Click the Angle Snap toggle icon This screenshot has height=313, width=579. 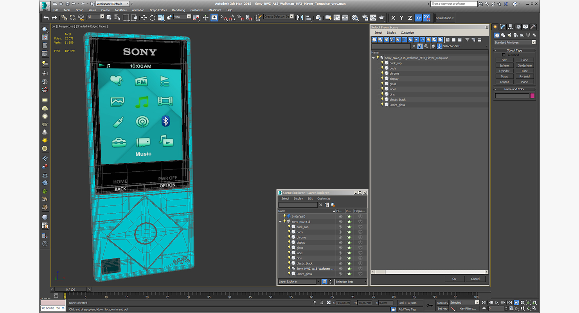coord(232,18)
